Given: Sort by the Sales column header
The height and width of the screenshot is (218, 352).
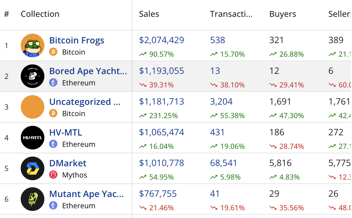Looking at the screenshot, I should [x=149, y=14].
